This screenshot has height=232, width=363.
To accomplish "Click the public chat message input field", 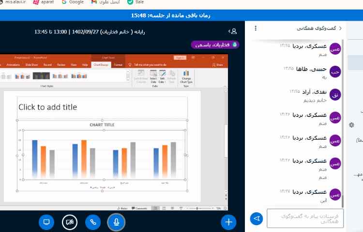I will pyautogui.click(x=305, y=218).
